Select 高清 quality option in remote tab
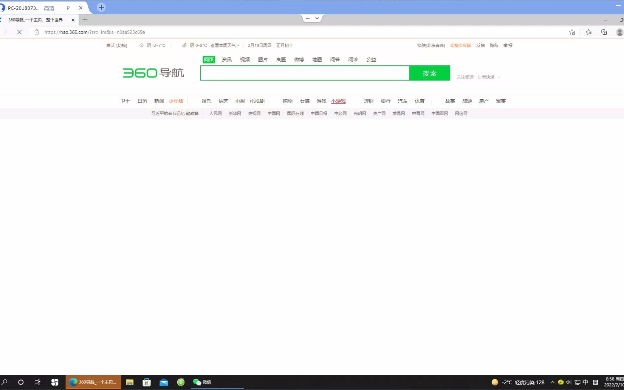 click(49, 8)
